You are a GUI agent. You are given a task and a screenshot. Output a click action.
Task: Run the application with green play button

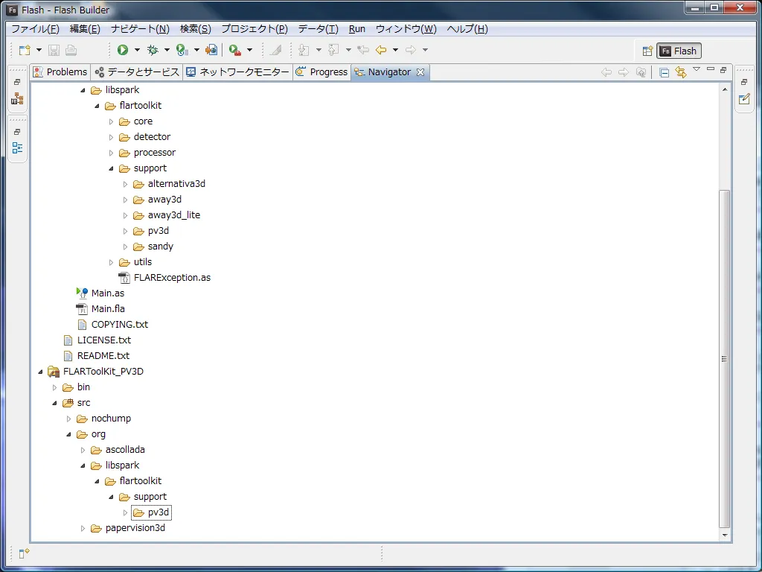(123, 50)
